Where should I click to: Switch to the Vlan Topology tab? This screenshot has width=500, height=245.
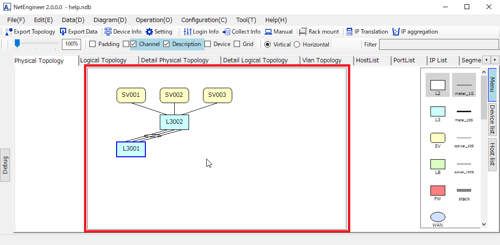tap(321, 60)
